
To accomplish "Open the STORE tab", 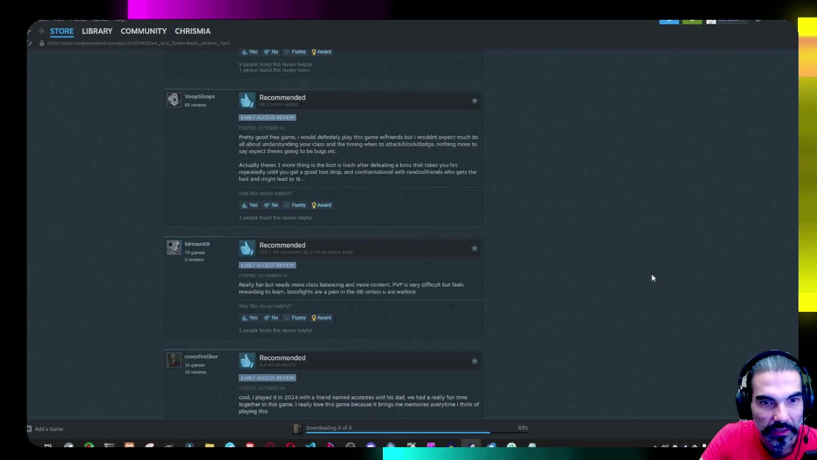I will [x=62, y=31].
